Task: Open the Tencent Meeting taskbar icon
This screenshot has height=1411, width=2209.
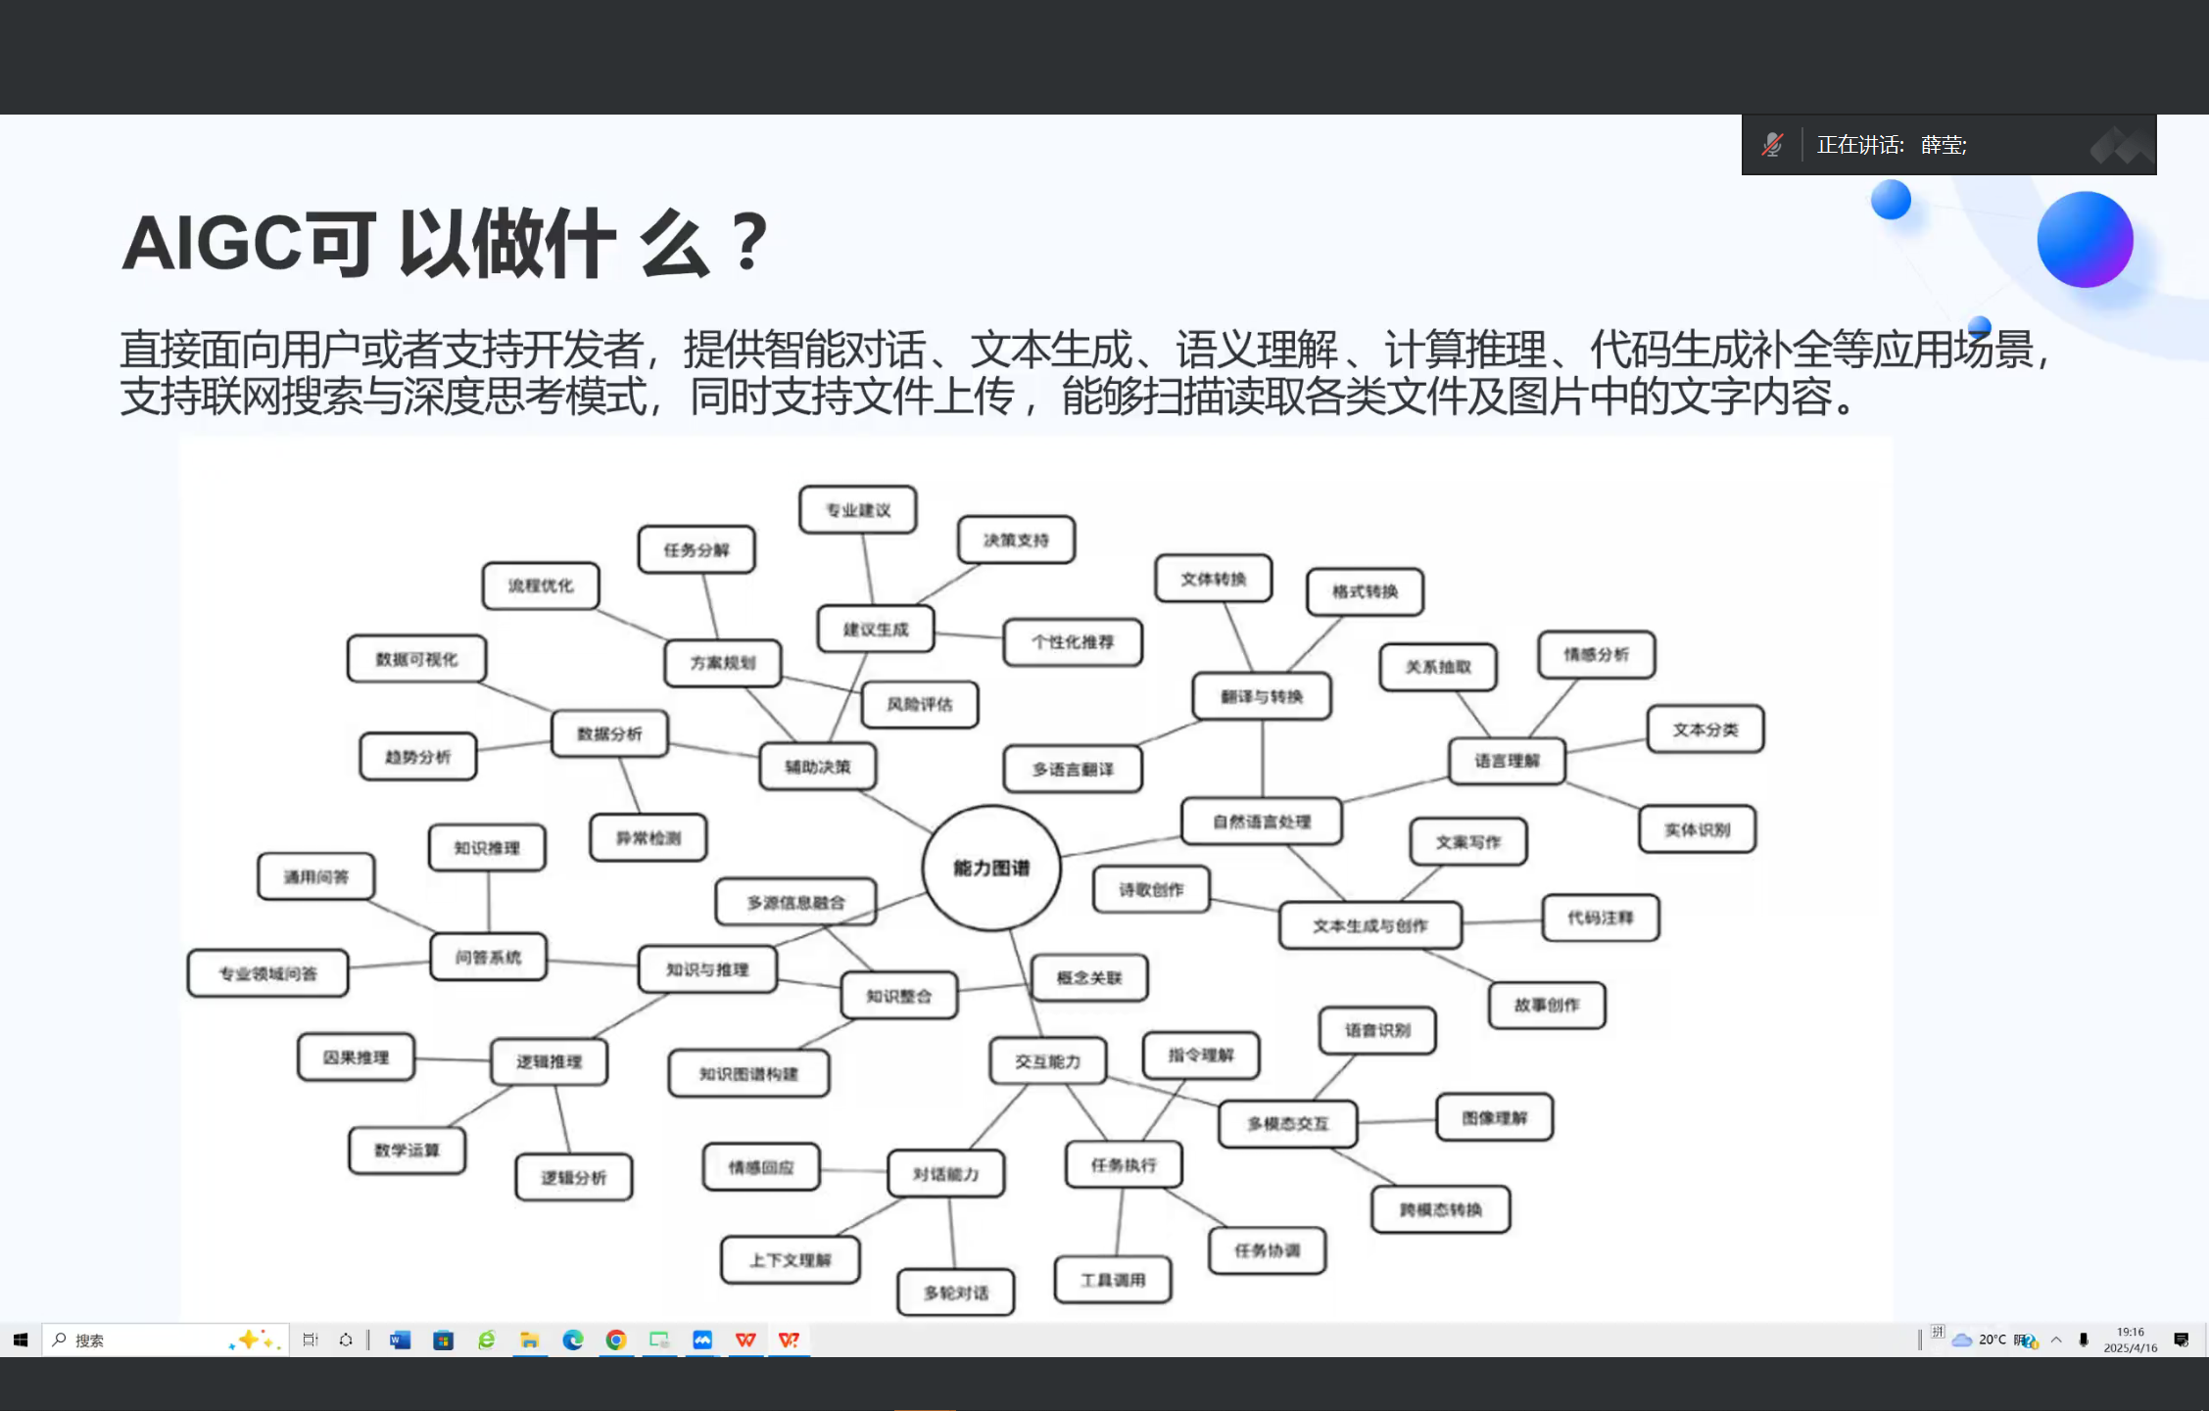Action: [x=702, y=1340]
